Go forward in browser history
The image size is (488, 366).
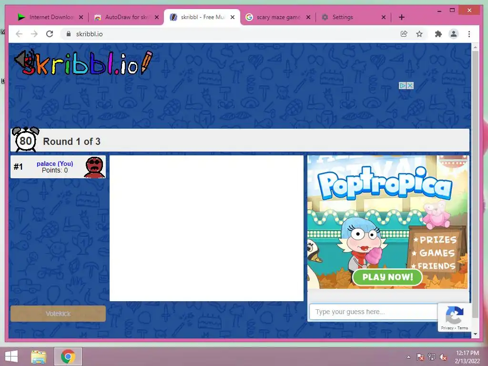pyautogui.click(x=34, y=34)
